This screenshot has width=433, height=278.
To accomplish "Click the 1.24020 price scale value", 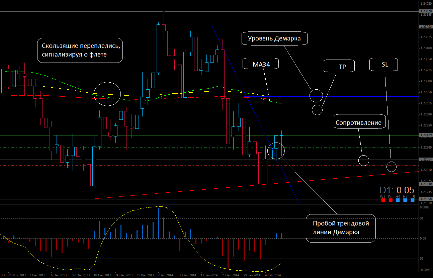I will coord(426,3).
